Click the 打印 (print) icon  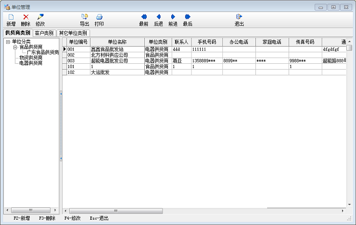tap(99, 17)
